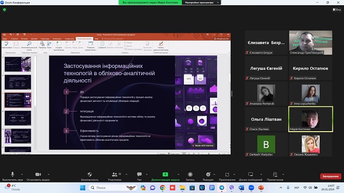Image resolution: width=344 pixels, height=193 pixels.
Task: Open the PowerPoint 'Файл' tab
Action: [5, 39]
